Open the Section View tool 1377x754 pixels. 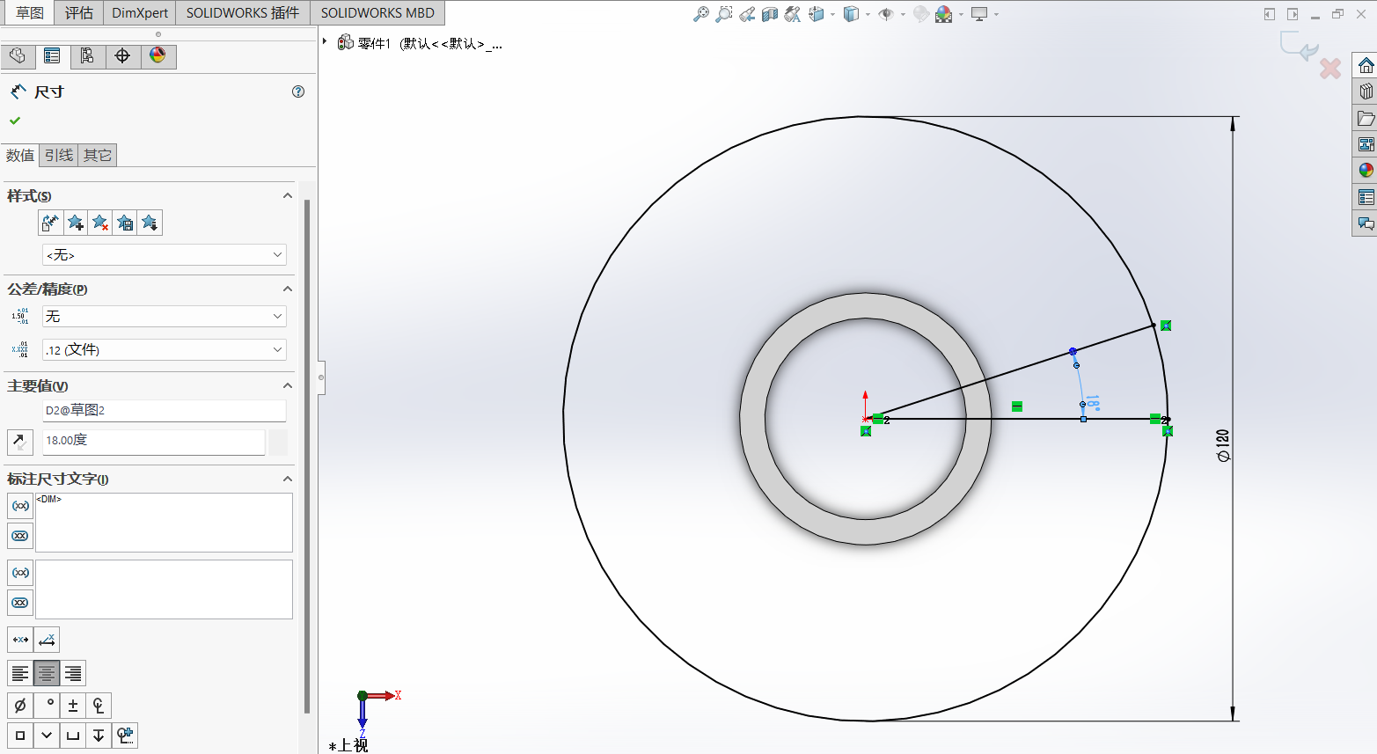point(770,14)
